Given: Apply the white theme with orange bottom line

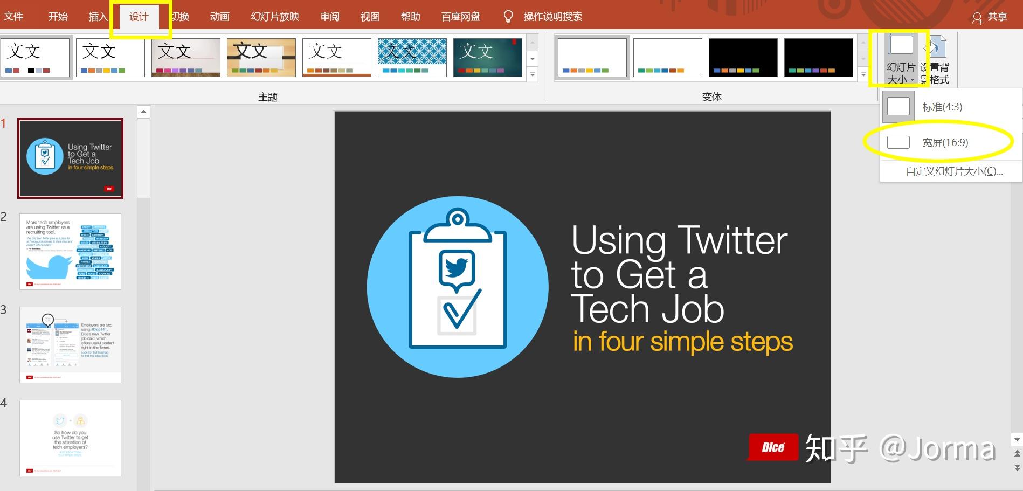Looking at the screenshot, I should coord(337,58).
